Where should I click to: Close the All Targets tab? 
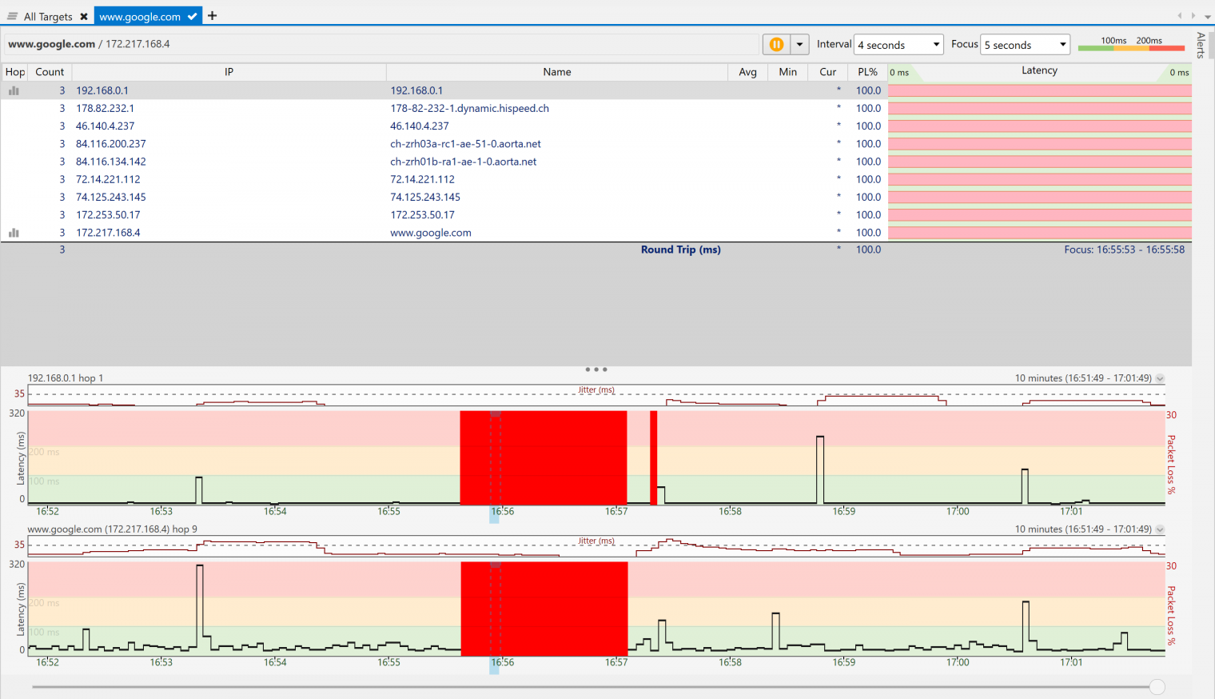pos(84,16)
